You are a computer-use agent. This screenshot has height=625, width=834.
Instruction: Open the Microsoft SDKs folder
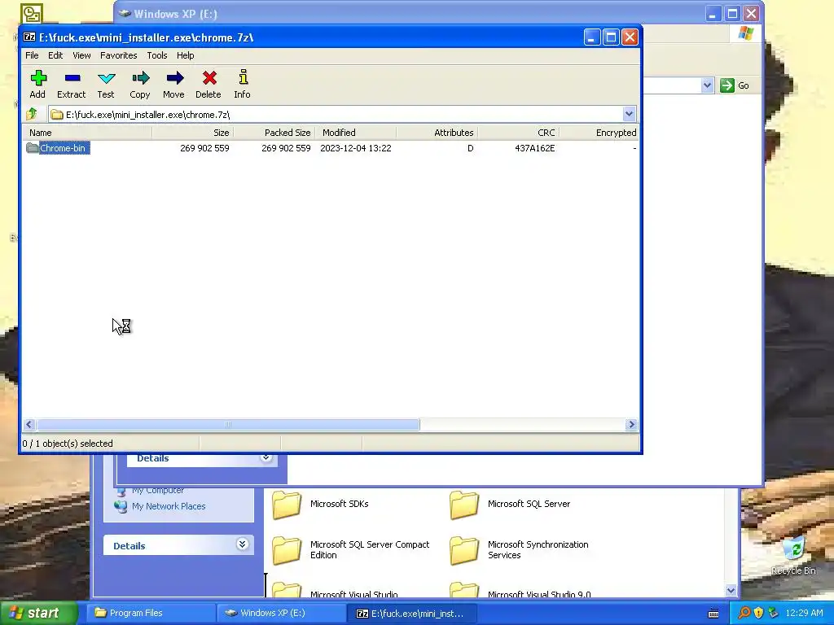pos(321,505)
